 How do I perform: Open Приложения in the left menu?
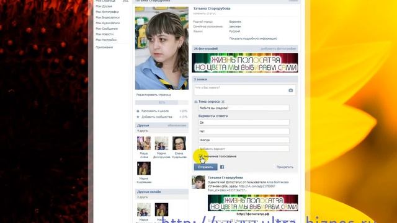[104, 47]
